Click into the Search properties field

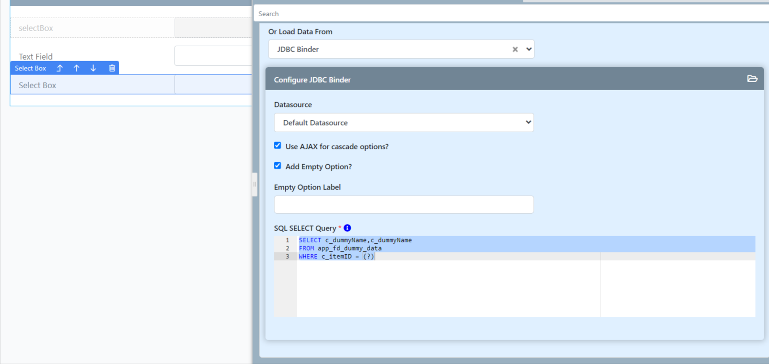point(510,14)
